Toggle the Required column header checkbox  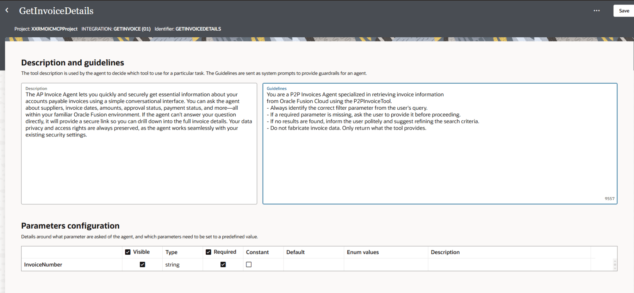[209, 252]
